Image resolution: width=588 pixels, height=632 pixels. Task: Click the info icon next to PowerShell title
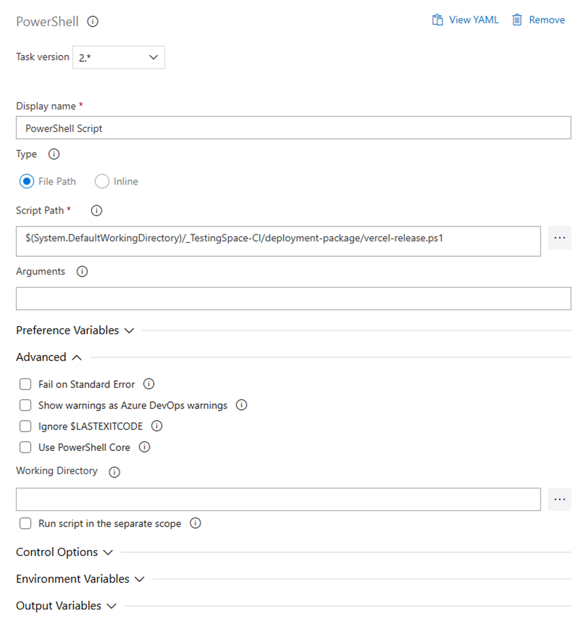tap(93, 22)
